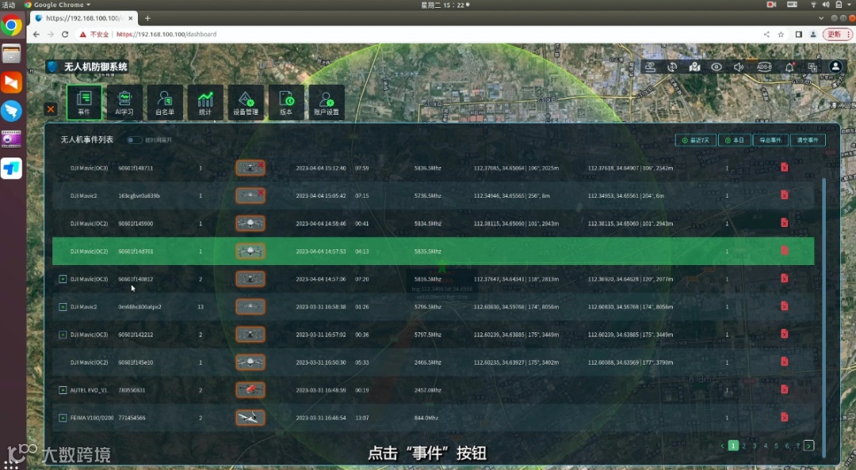Click the route/track icon in top toolbar

tap(650, 67)
